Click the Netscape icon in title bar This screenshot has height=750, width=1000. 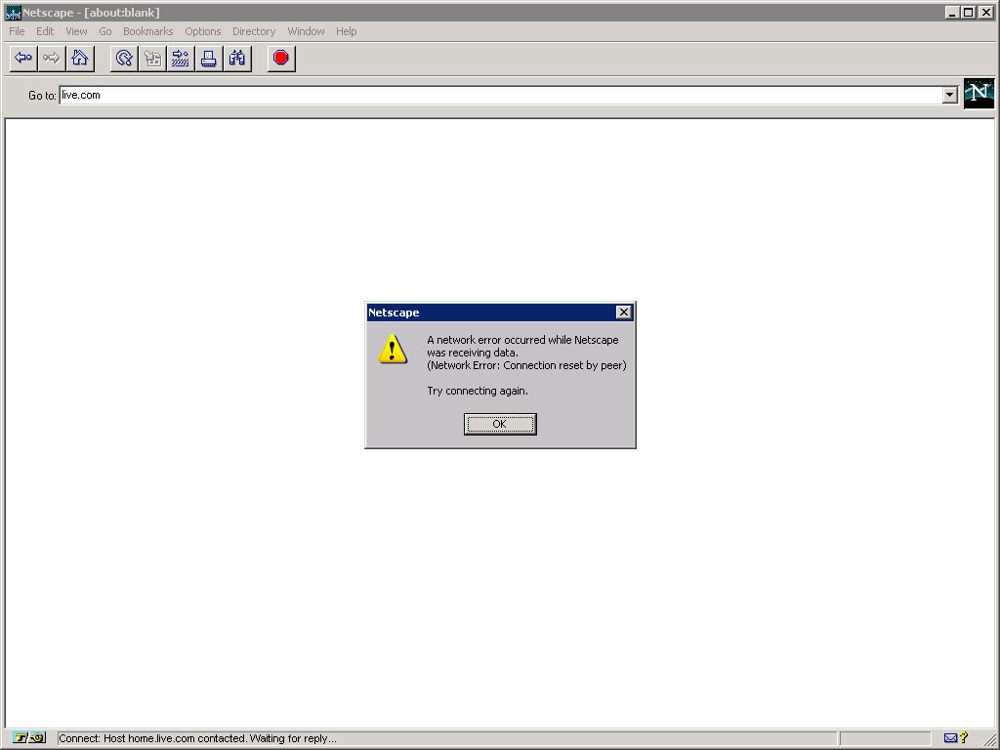tap(13, 13)
